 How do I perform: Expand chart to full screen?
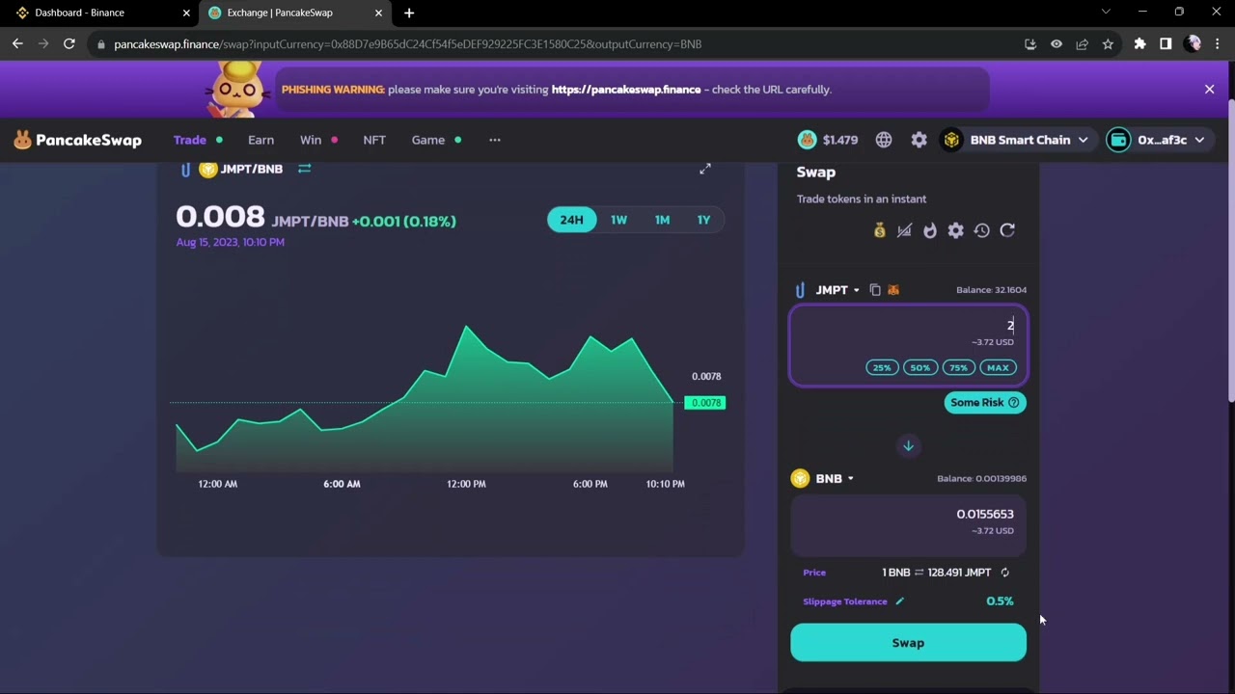point(705,169)
